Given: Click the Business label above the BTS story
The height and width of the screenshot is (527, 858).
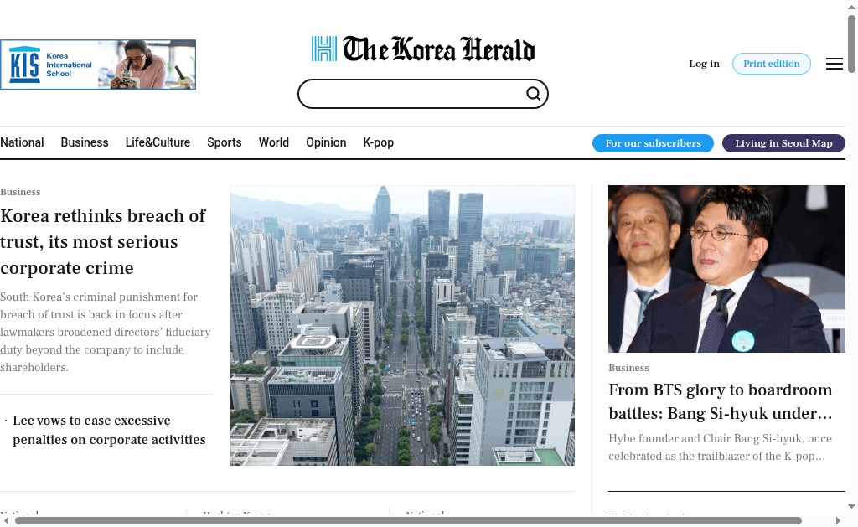Looking at the screenshot, I should click(x=628, y=368).
